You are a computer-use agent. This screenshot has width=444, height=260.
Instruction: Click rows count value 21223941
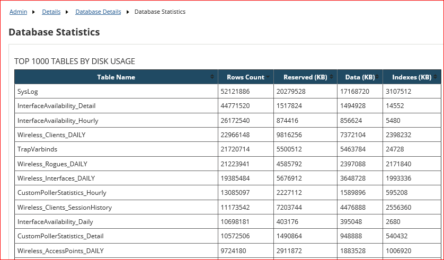coord(235,164)
